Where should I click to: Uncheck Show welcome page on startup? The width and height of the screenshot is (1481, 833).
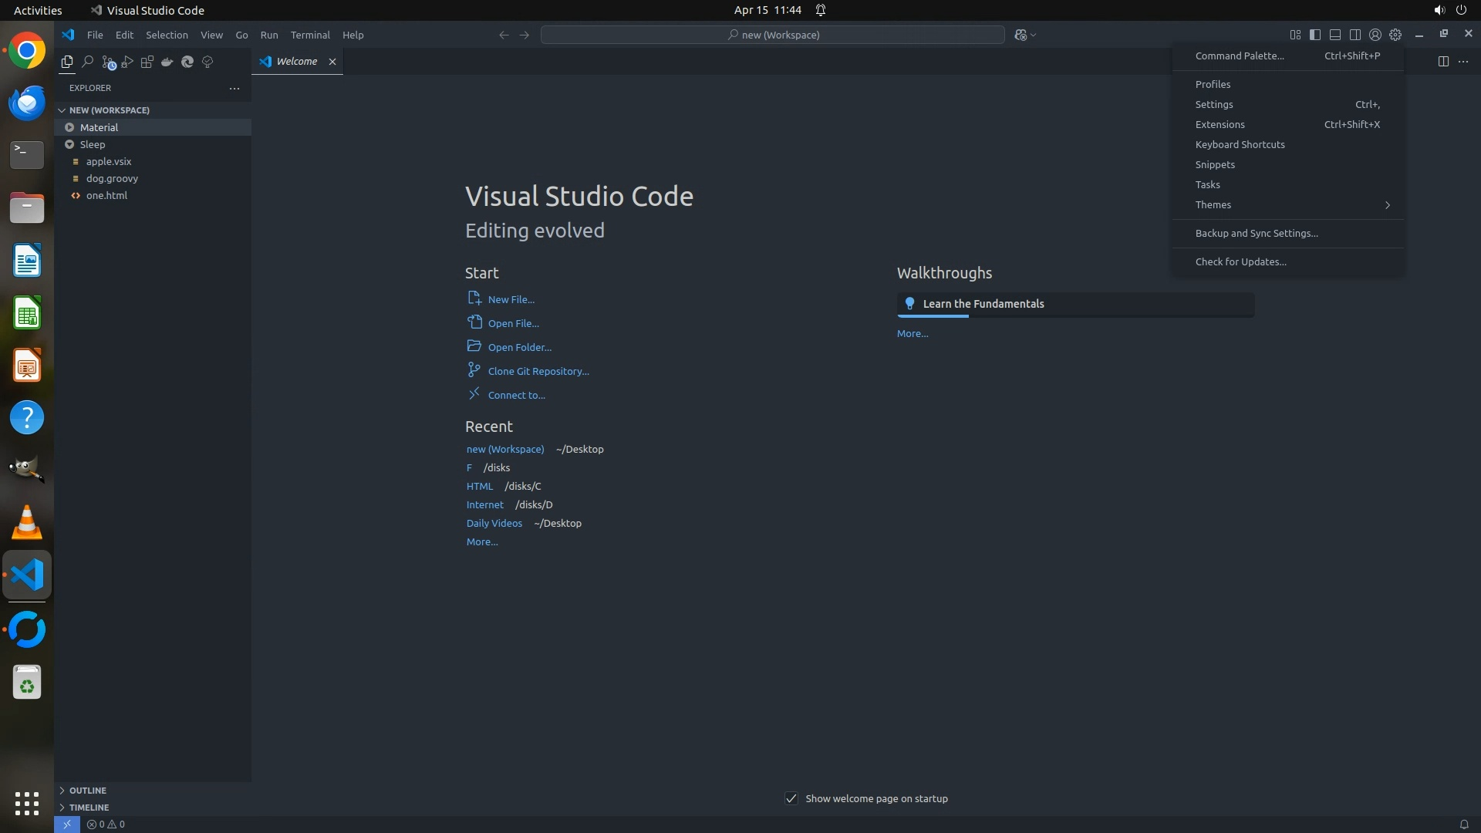(791, 798)
